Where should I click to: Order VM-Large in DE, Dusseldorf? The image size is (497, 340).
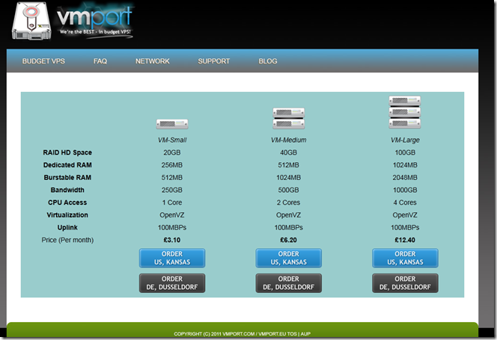pos(405,283)
